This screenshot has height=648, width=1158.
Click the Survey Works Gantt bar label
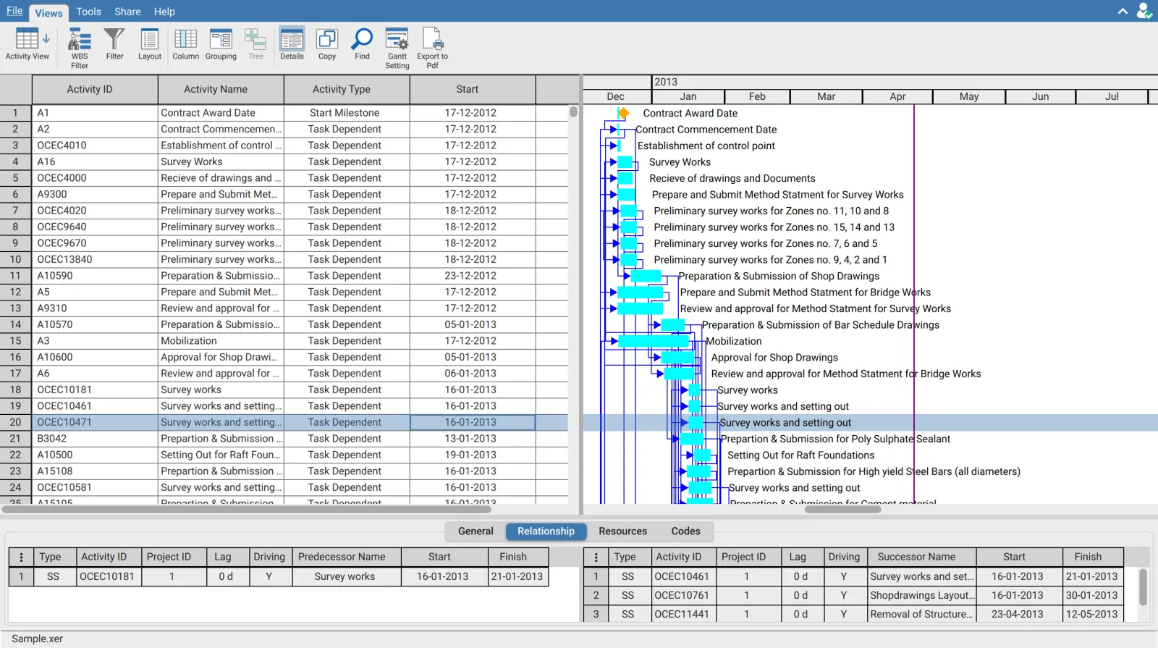(x=680, y=162)
